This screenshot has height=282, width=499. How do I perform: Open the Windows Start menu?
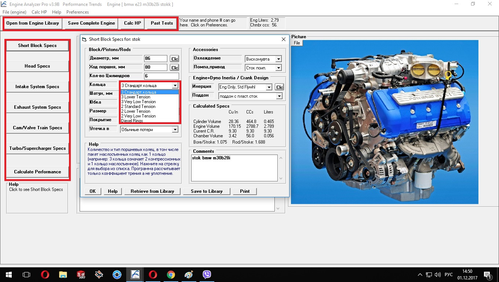click(9, 274)
